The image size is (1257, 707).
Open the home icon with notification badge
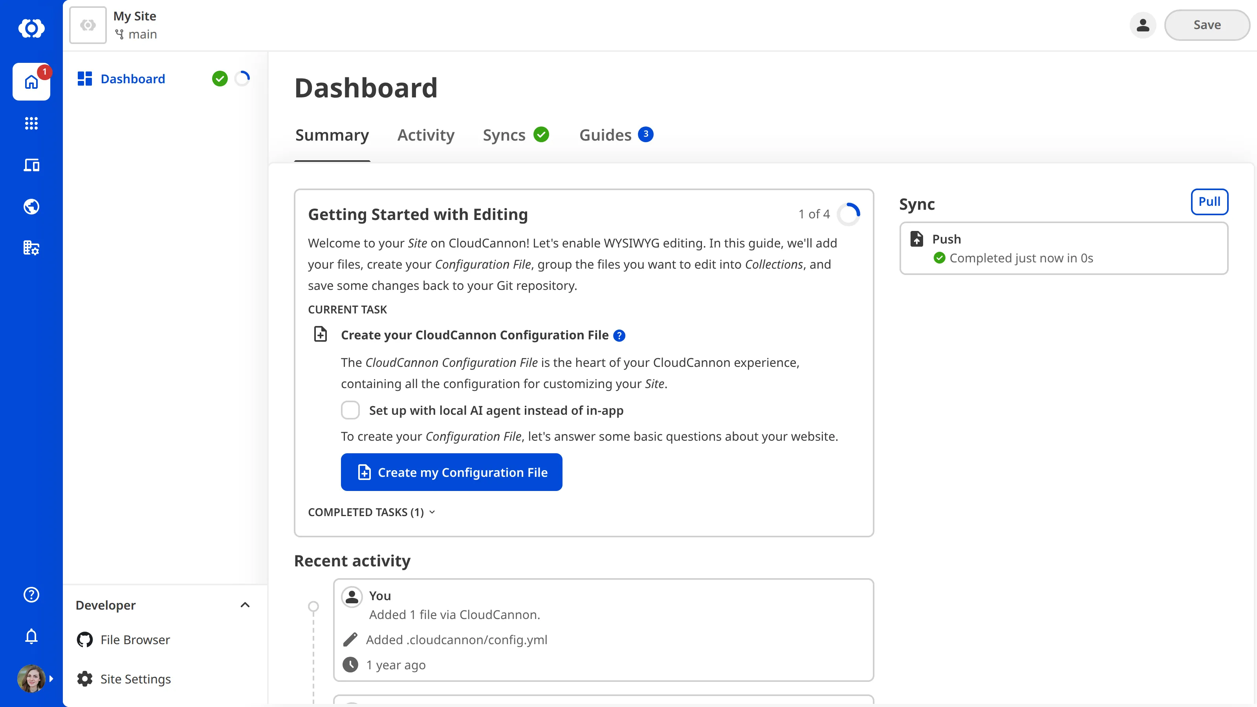[31, 81]
